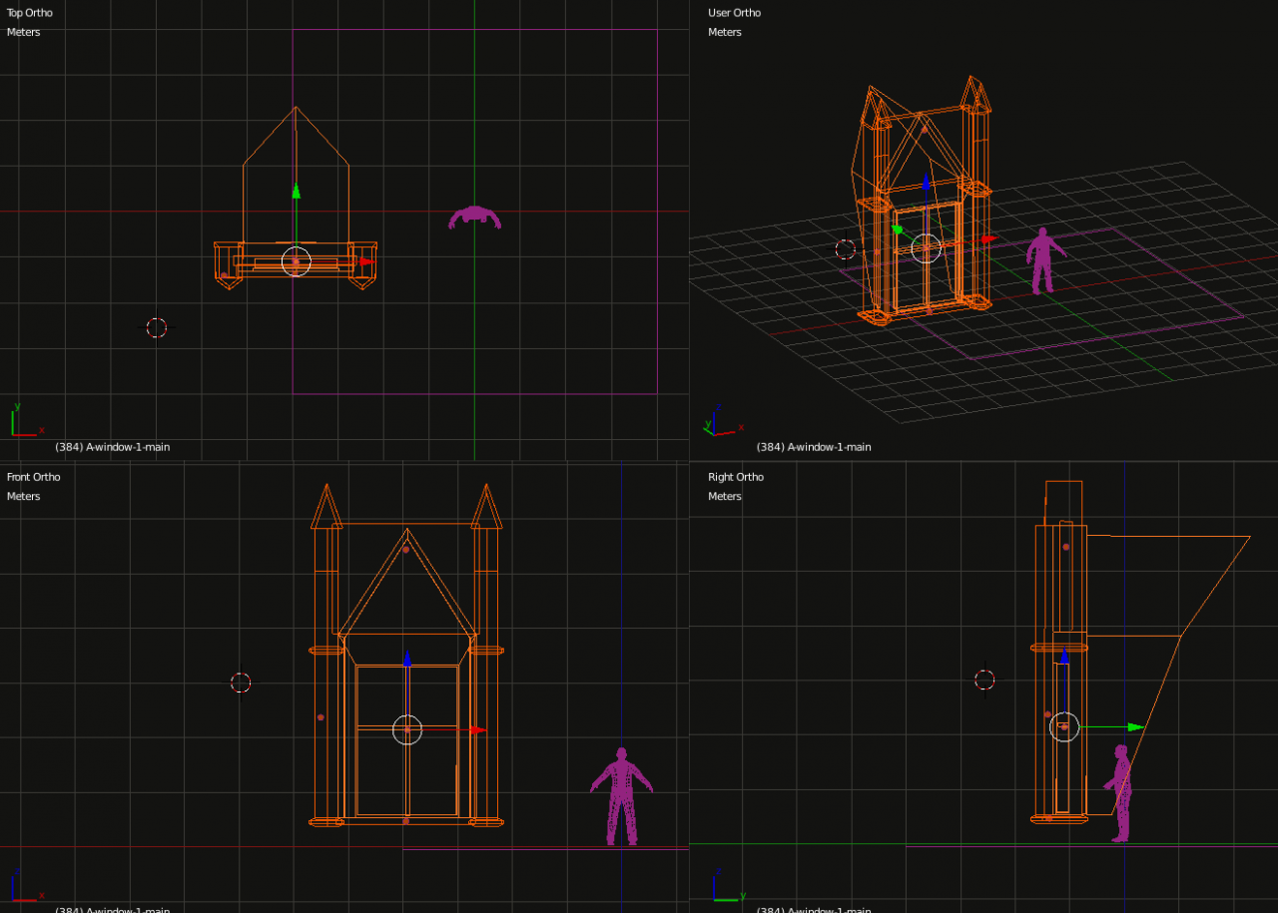
Task: Select purple human figure in User Ortho view
Action: point(1045,260)
